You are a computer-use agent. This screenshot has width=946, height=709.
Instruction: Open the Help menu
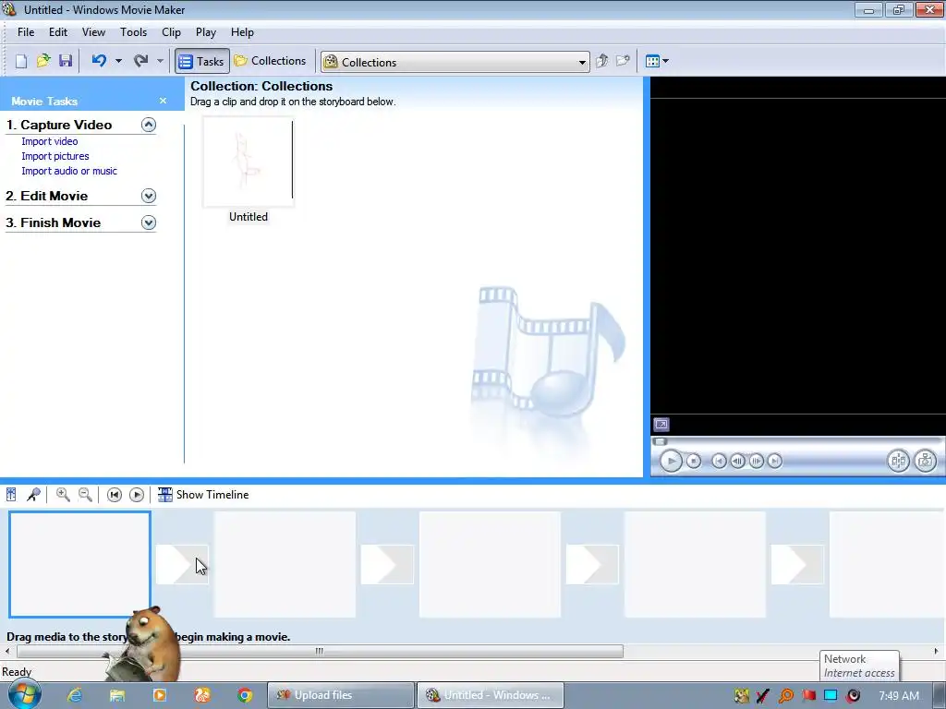(243, 32)
